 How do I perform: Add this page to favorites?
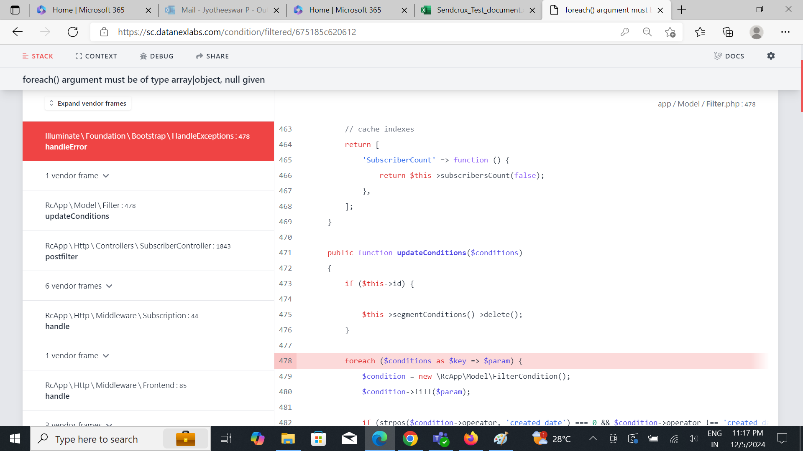pos(670,32)
